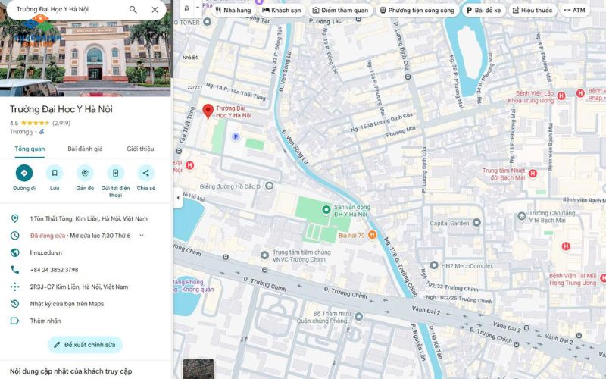This screenshot has height=379, width=606.
Task: Click the Capital Garden marker
Action: [x=476, y=222]
